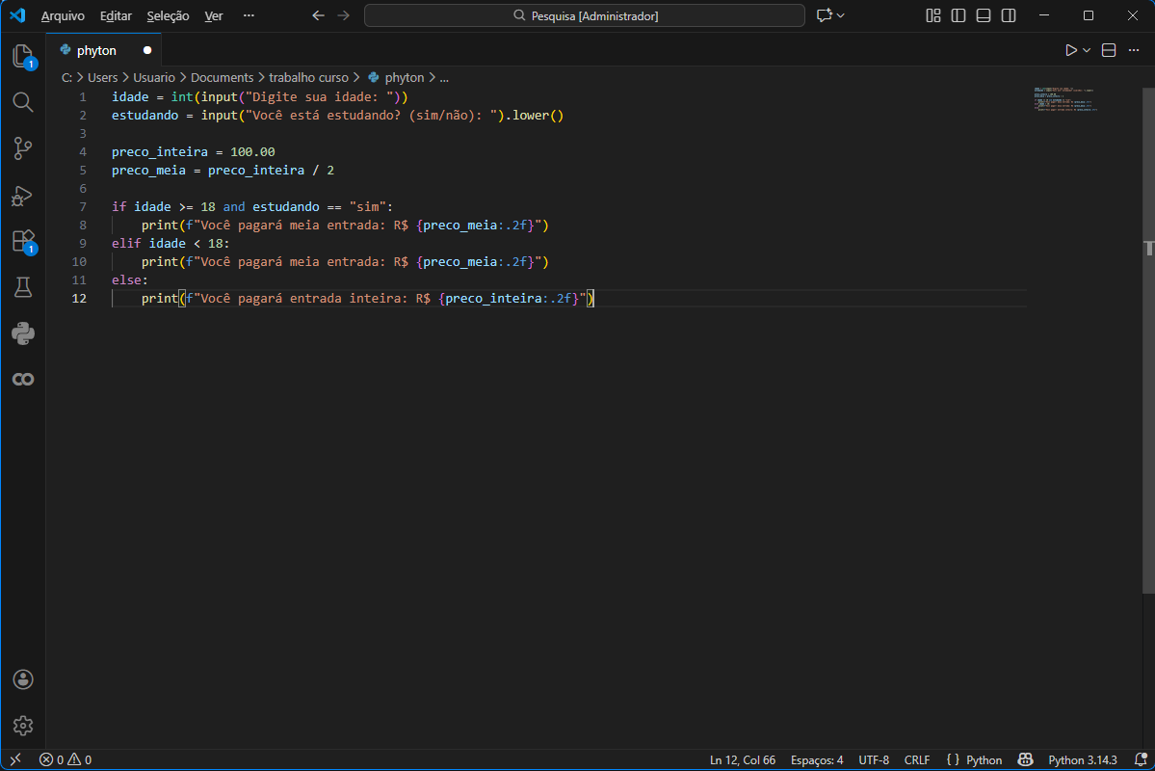Open the Arquivo menu
1155x771 pixels.
(x=63, y=16)
